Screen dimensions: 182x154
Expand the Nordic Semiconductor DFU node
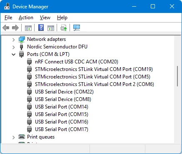(14, 47)
